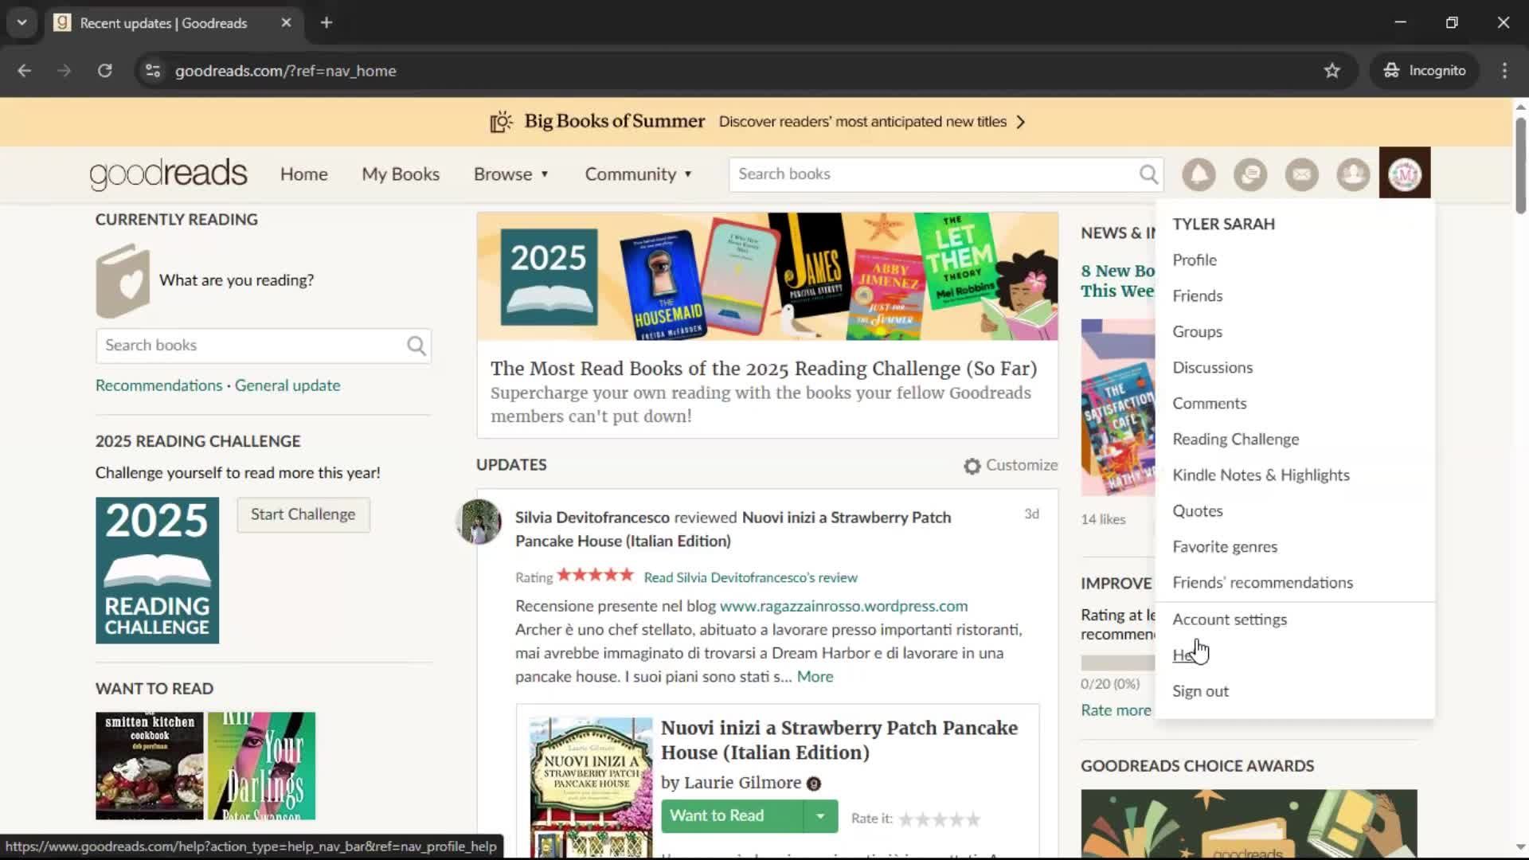
Task: Bookmark this page with the star icon
Action: coord(1332,71)
